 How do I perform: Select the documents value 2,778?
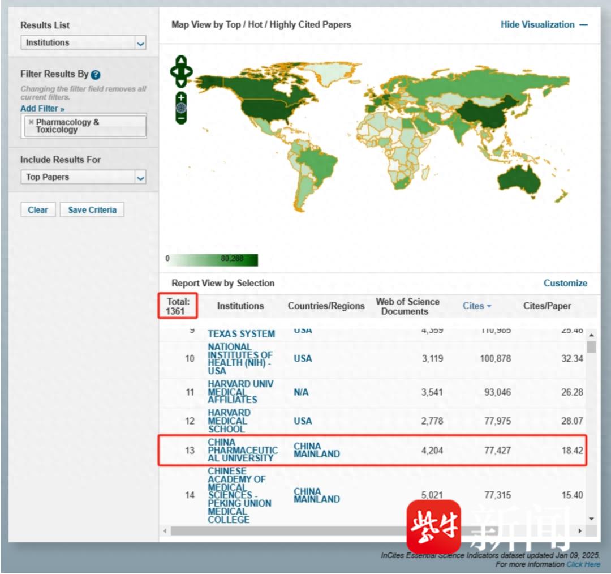[432, 421]
